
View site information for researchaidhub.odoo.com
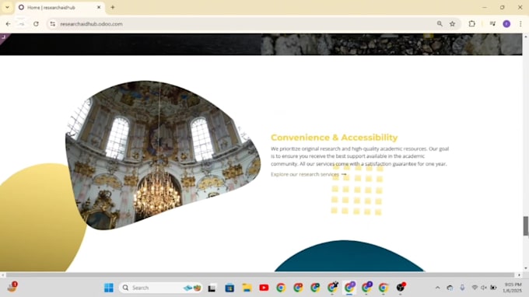[x=53, y=24]
